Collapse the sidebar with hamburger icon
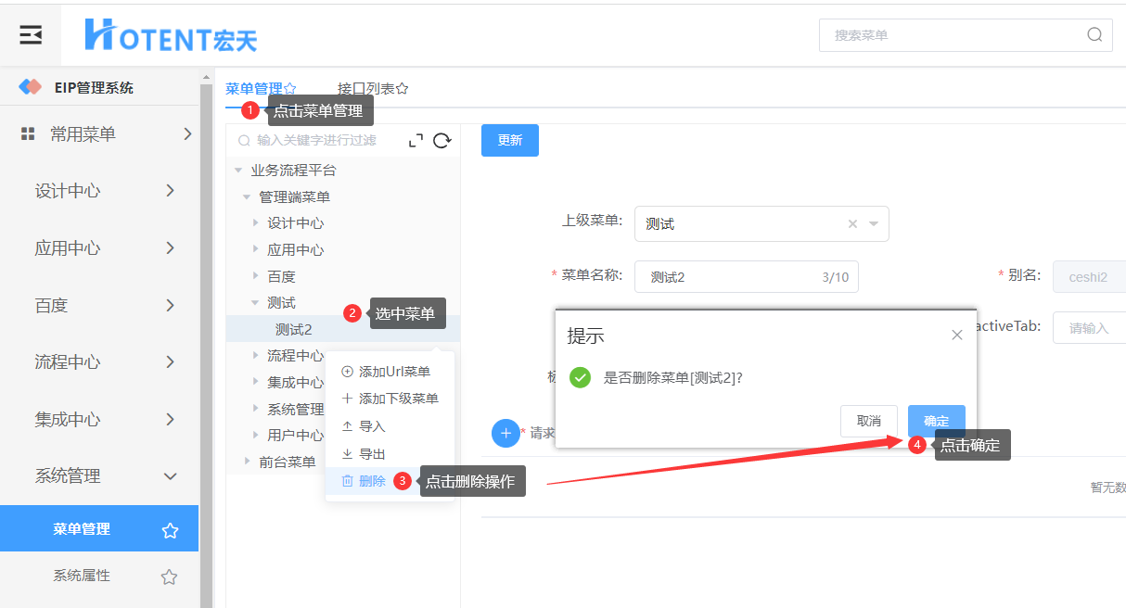This screenshot has height=608, width=1126. pos(31,35)
